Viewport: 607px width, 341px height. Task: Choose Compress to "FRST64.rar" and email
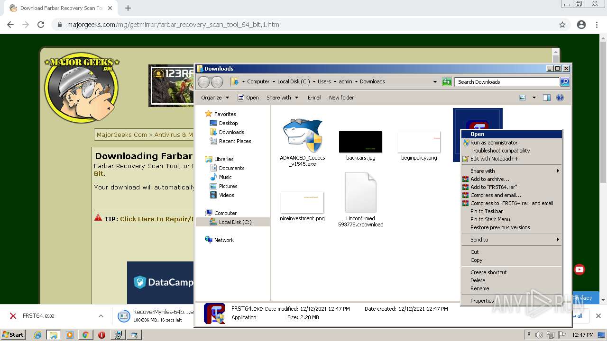pyautogui.click(x=511, y=203)
